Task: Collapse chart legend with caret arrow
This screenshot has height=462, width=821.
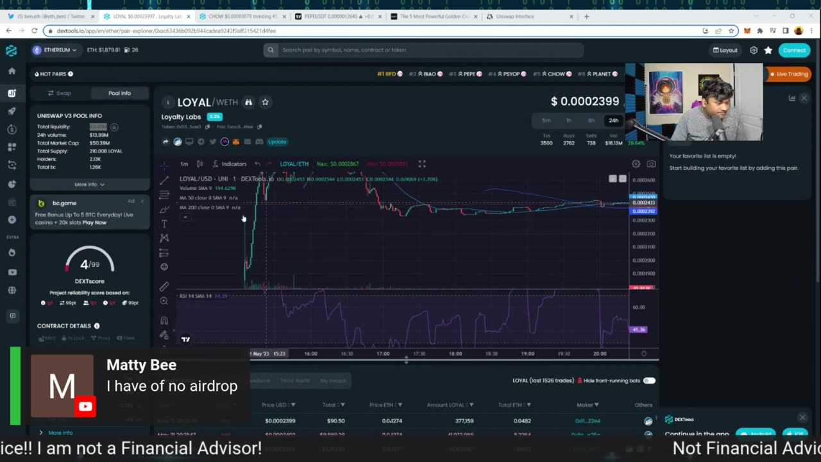Action: click(x=185, y=218)
